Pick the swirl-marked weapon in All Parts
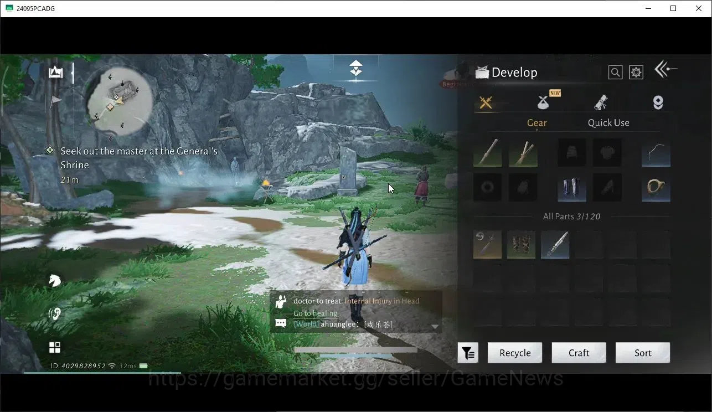712x412 pixels. [488, 244]
